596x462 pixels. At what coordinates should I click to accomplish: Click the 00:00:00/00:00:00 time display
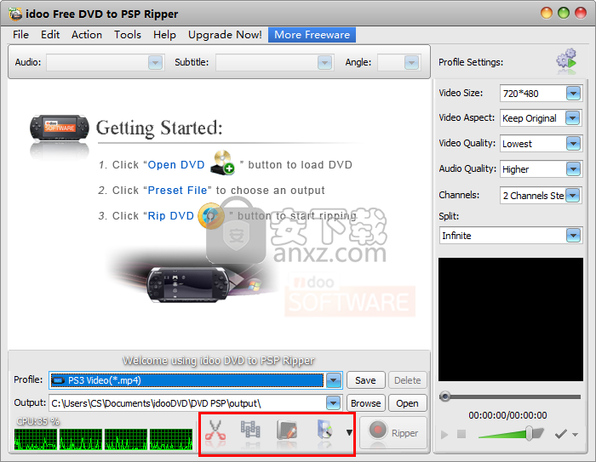click(x=507, y=415)
